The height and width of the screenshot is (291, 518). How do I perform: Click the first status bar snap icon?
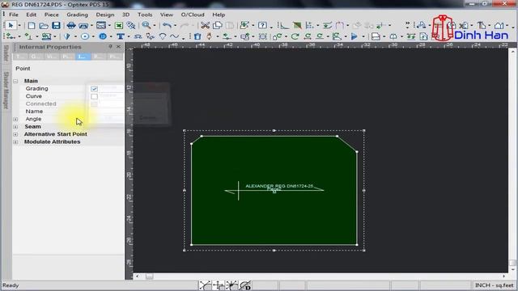point(205,285)
